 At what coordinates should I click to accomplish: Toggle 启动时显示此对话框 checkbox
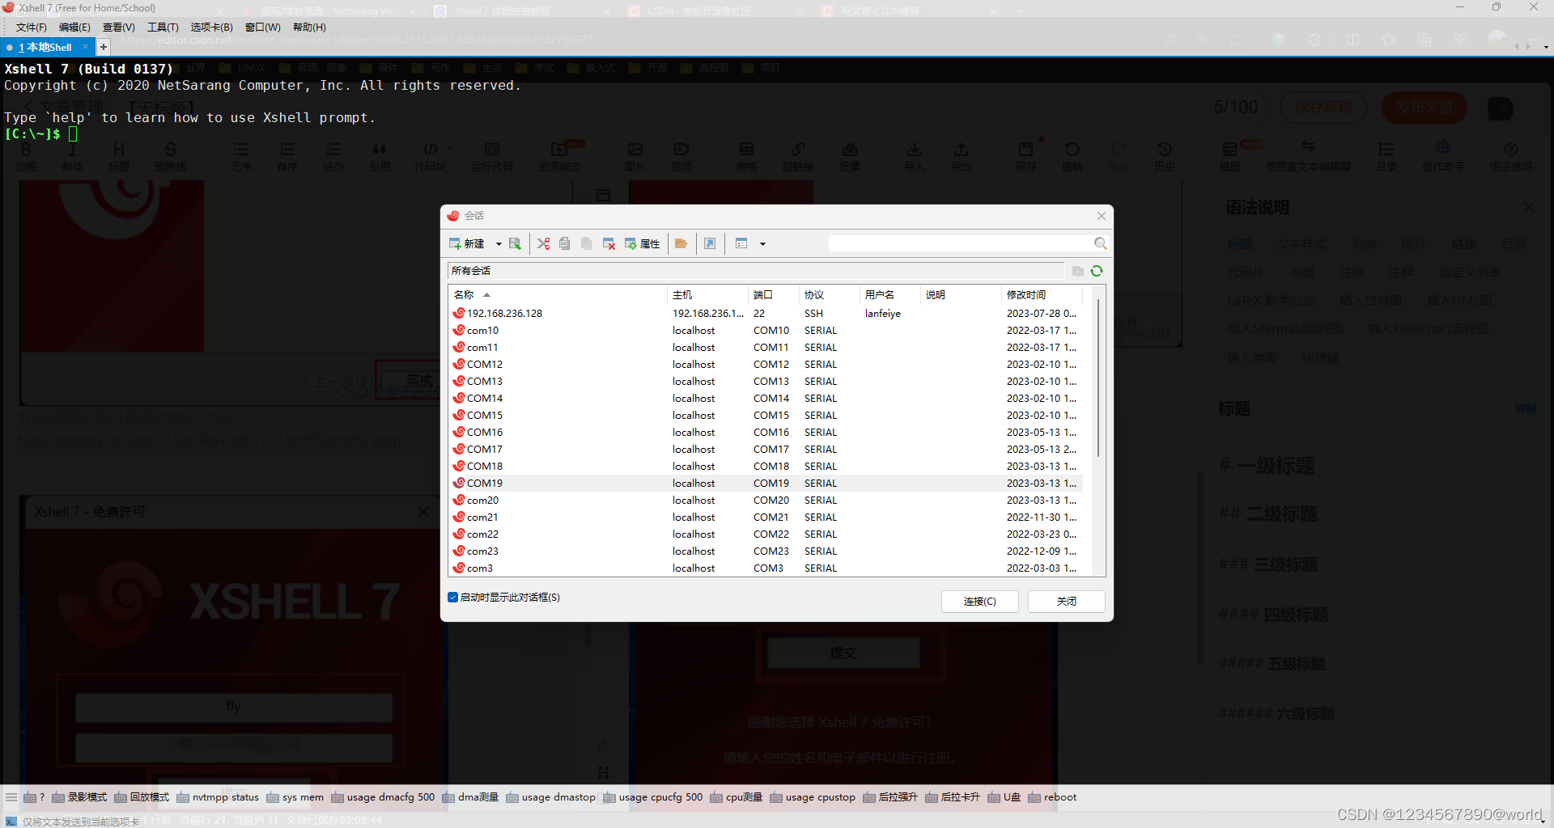[453, 598]
